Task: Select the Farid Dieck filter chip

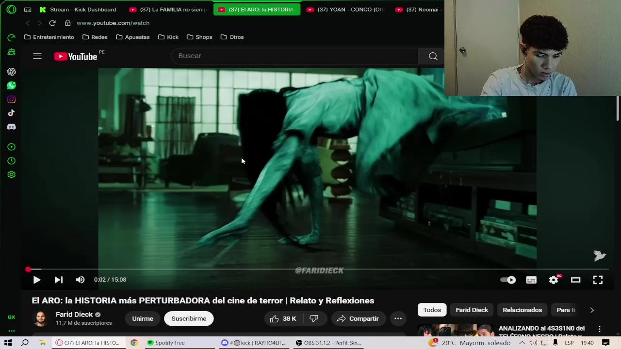Action: (x=472, y=310)
